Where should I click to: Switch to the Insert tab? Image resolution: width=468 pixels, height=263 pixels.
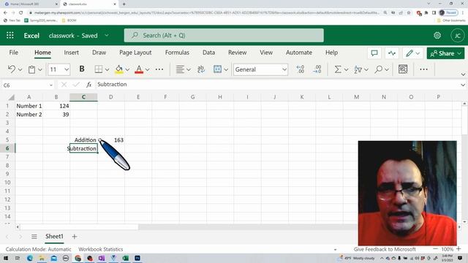(71, 53)
